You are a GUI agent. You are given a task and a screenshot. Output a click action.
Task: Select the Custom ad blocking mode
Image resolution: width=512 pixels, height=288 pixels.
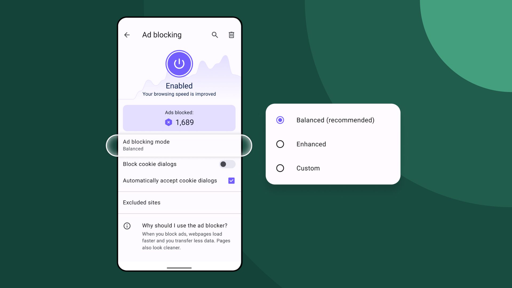coord(280,168)
